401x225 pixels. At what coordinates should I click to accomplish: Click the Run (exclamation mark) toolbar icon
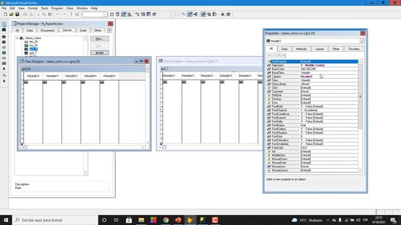coord(71,14)
